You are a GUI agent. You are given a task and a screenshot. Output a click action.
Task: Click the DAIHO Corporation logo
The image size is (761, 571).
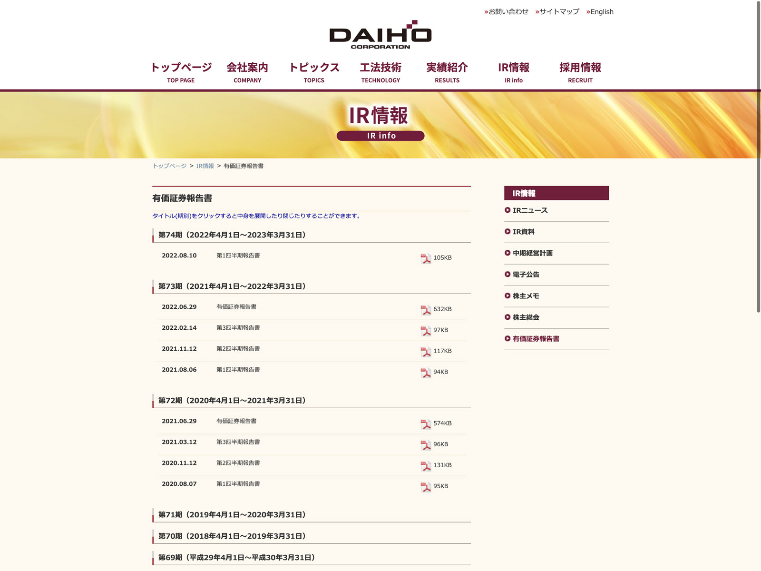click(380, 35)
